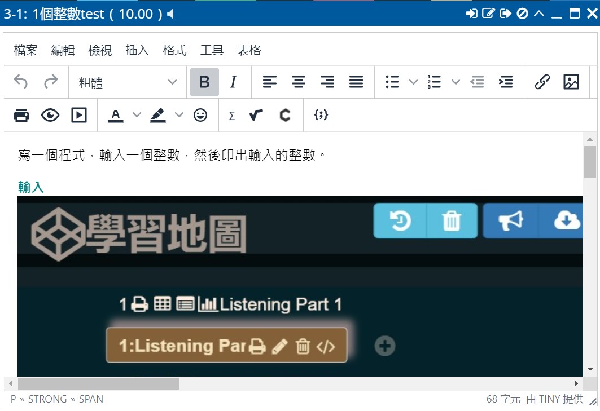Increase indent of the paragraph
600x411 pixels.
[x=506, y=82]
